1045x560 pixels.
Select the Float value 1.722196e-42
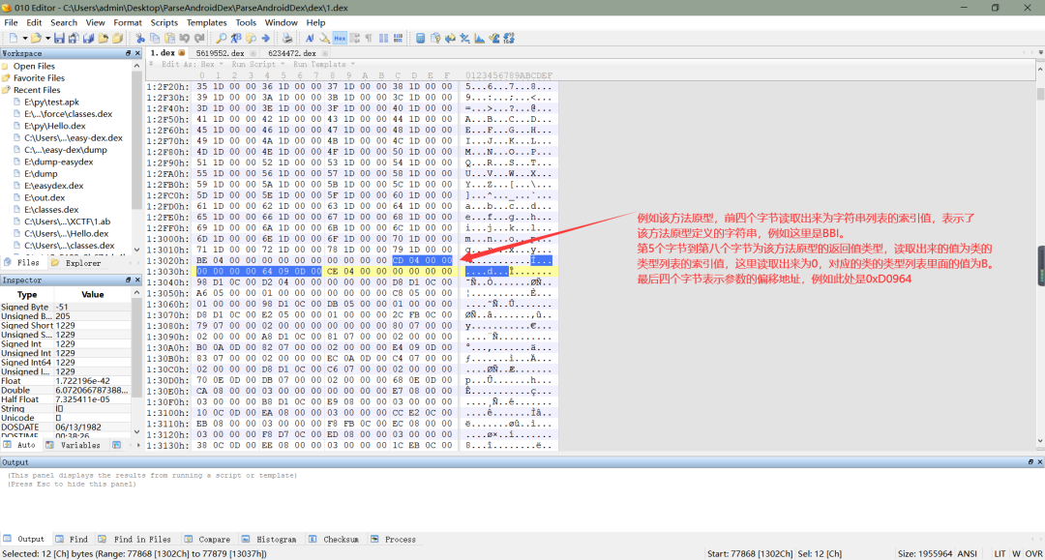[83, 381]
